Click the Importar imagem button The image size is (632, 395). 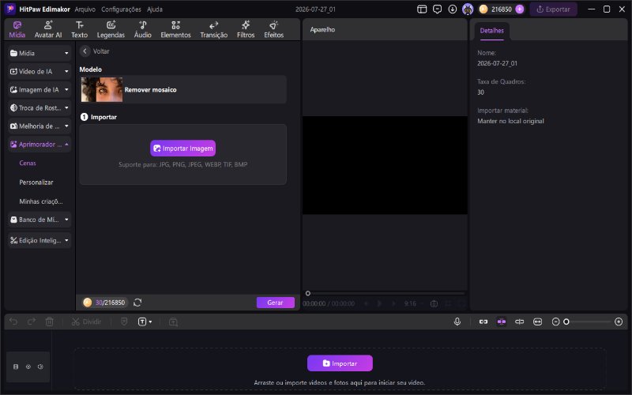183,149
